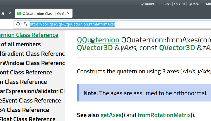Screen dimensions: 211x121
Task: Open the 'ont Class Reference' sidebar entry
Action: click(26, 73)
